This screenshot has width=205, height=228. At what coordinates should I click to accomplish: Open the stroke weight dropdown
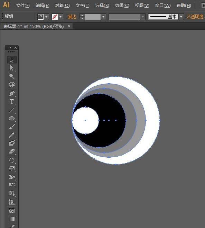pos(103,17)
